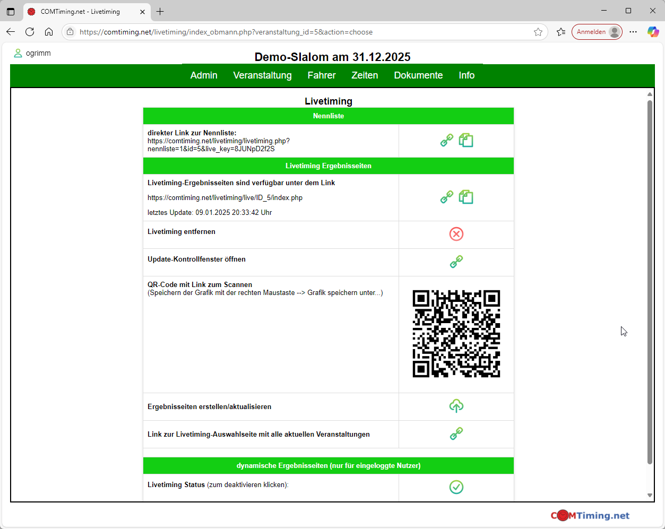This screenshot has height=529, width=665.
Task: Open the Dokumente menu
Action: 418,75
